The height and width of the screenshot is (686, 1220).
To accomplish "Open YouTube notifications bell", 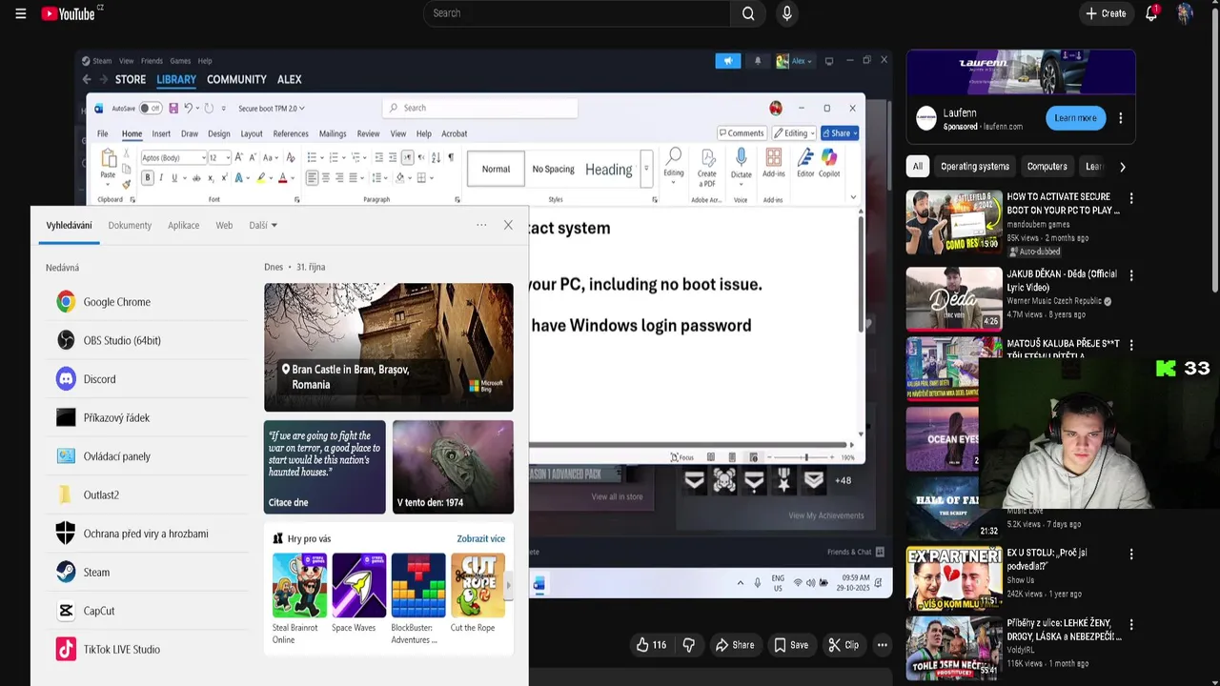I will (x=1151, y=13).
